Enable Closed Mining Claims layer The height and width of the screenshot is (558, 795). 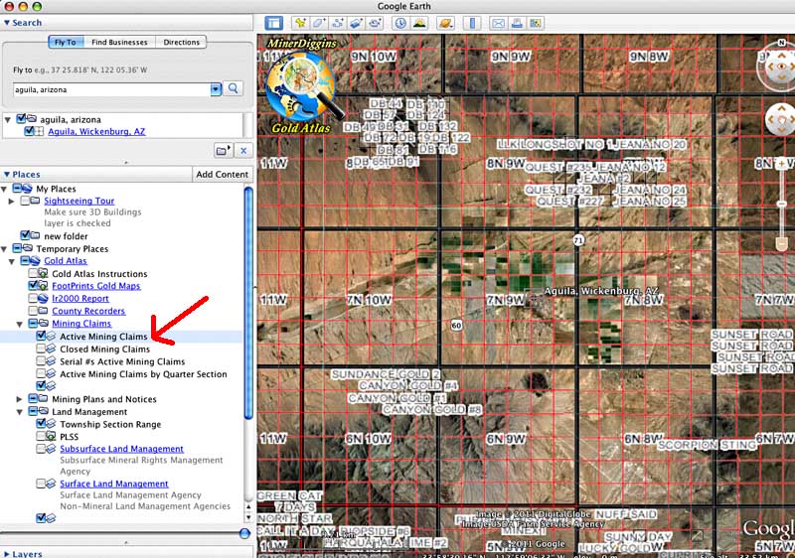[41, 349]
